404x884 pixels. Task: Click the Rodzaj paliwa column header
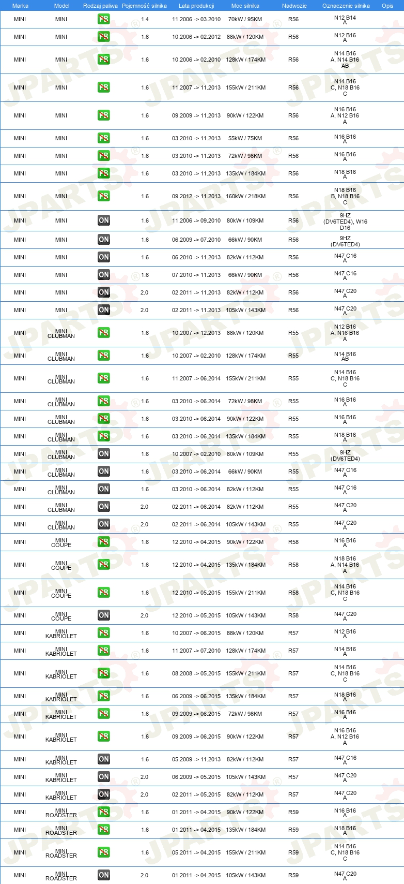pyautogui.click(x=100, y=6)
